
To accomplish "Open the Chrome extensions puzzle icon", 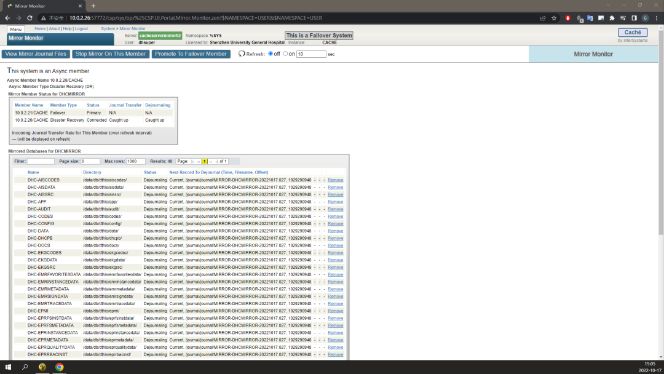I will [612, 18].
